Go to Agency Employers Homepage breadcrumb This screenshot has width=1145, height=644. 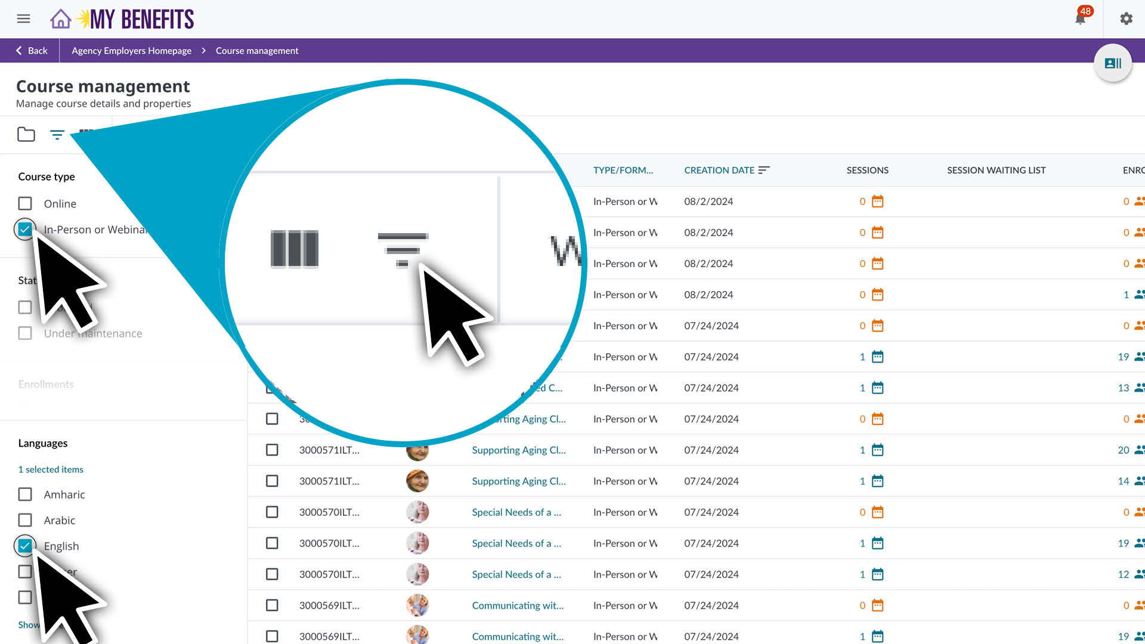[x=131, y=51]
